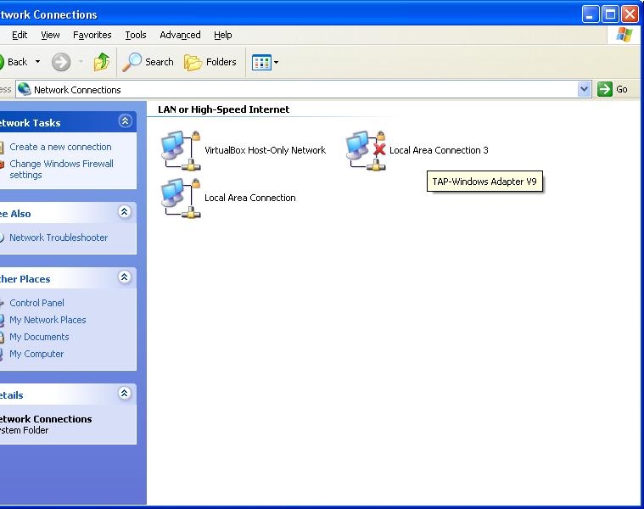Screen dimensions: 644x509
Task: Open the Search toolbar button
Action: (x=148, y=62)
